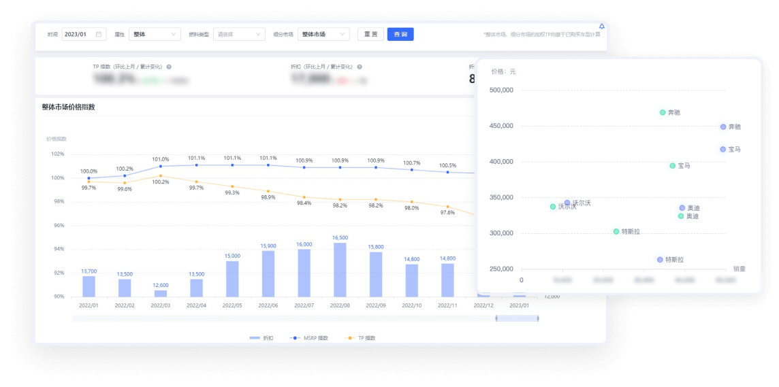Click the help icon next to 折扣 header
This screenshot has width=779, height=387.
(360, 67)
